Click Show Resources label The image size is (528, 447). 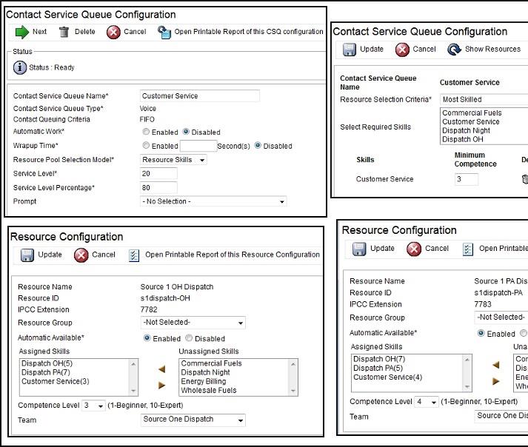(492, 49)
